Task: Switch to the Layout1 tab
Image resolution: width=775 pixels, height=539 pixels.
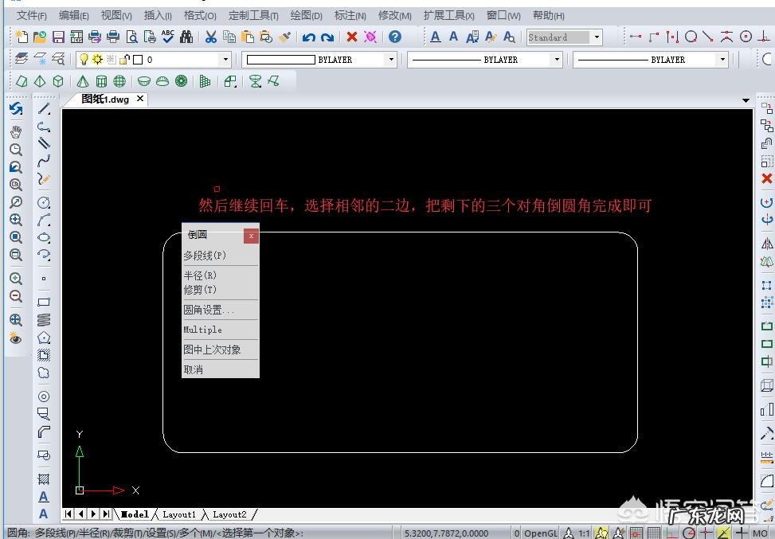Action: click(180, 514)
